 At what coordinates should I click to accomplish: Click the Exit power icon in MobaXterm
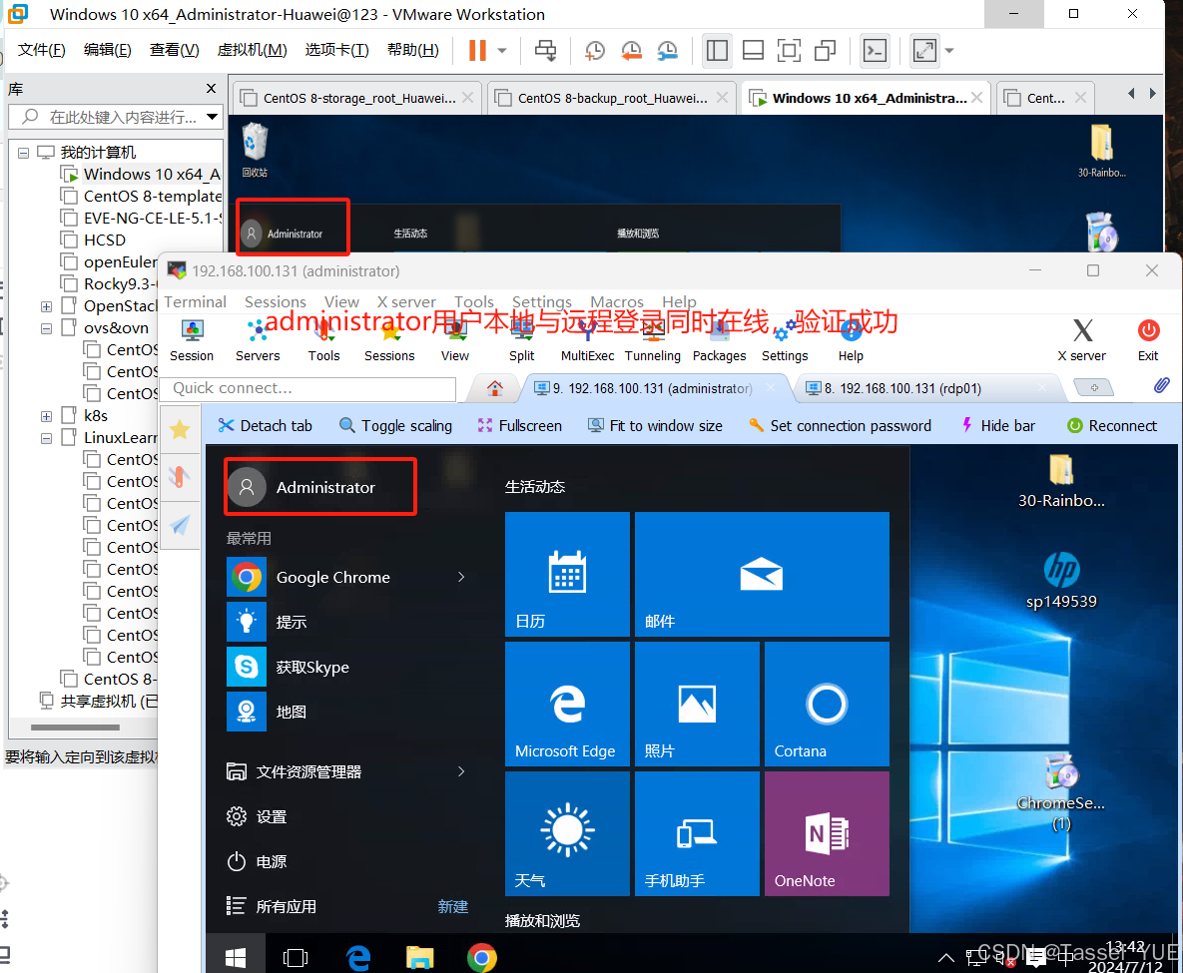pyautogui.click(x=1148, y=340)
